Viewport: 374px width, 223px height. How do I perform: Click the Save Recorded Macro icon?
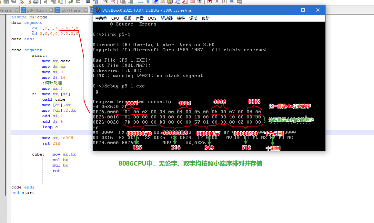coord(239,1)
